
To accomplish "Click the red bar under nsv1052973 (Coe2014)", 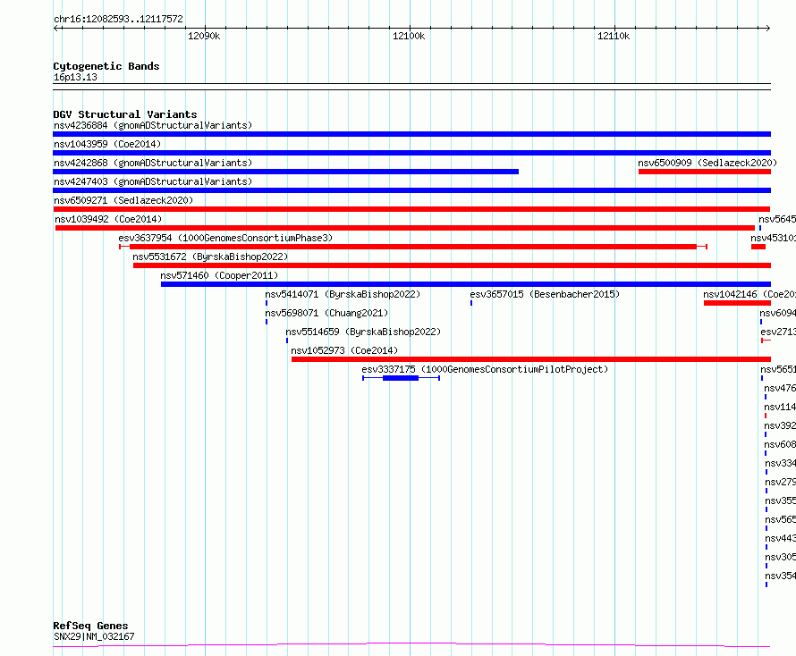I will click(531, 359).
